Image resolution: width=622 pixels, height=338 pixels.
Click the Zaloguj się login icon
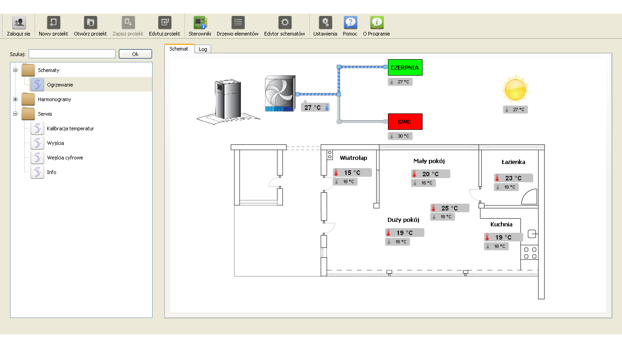coord(19,23)
